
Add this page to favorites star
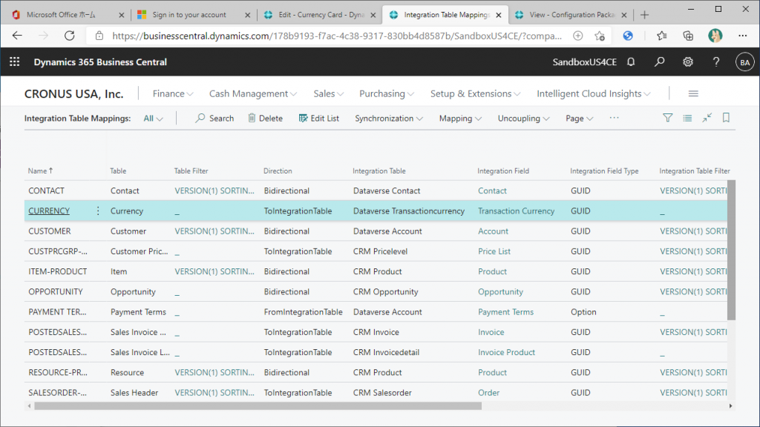click(600, 36)
